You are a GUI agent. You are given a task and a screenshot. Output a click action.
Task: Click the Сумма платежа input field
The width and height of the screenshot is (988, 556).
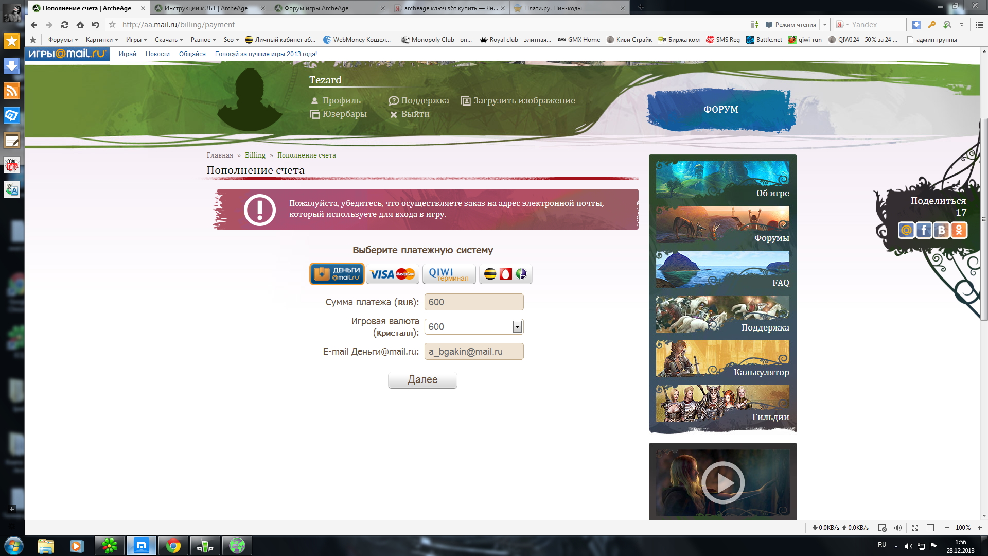(473, 302)
